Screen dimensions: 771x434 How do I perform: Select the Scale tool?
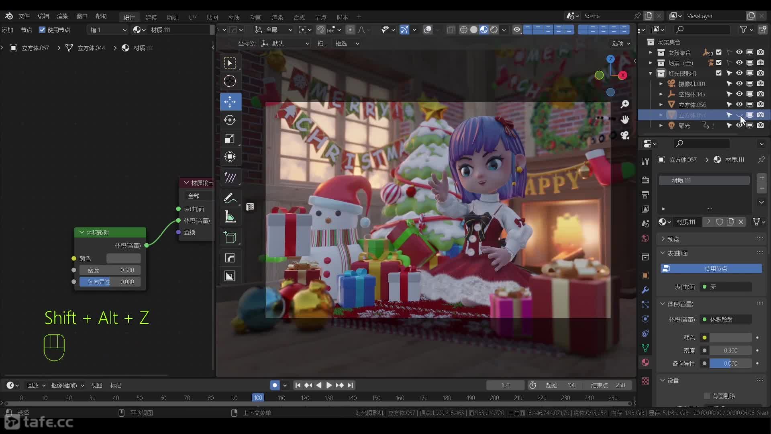coord(230,138)
